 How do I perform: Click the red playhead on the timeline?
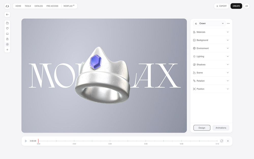[38, 141]
